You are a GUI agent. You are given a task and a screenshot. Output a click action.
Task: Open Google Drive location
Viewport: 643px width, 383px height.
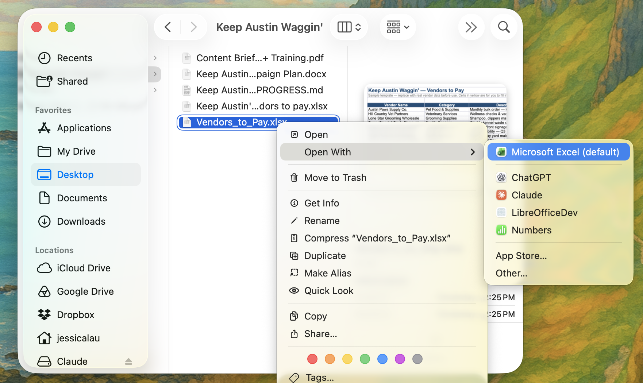(x=86, y=291)
